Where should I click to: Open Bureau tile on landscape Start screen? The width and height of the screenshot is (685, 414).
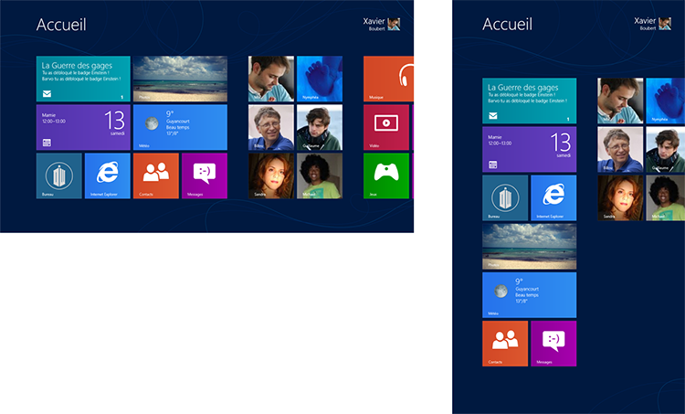pos(59,175)
